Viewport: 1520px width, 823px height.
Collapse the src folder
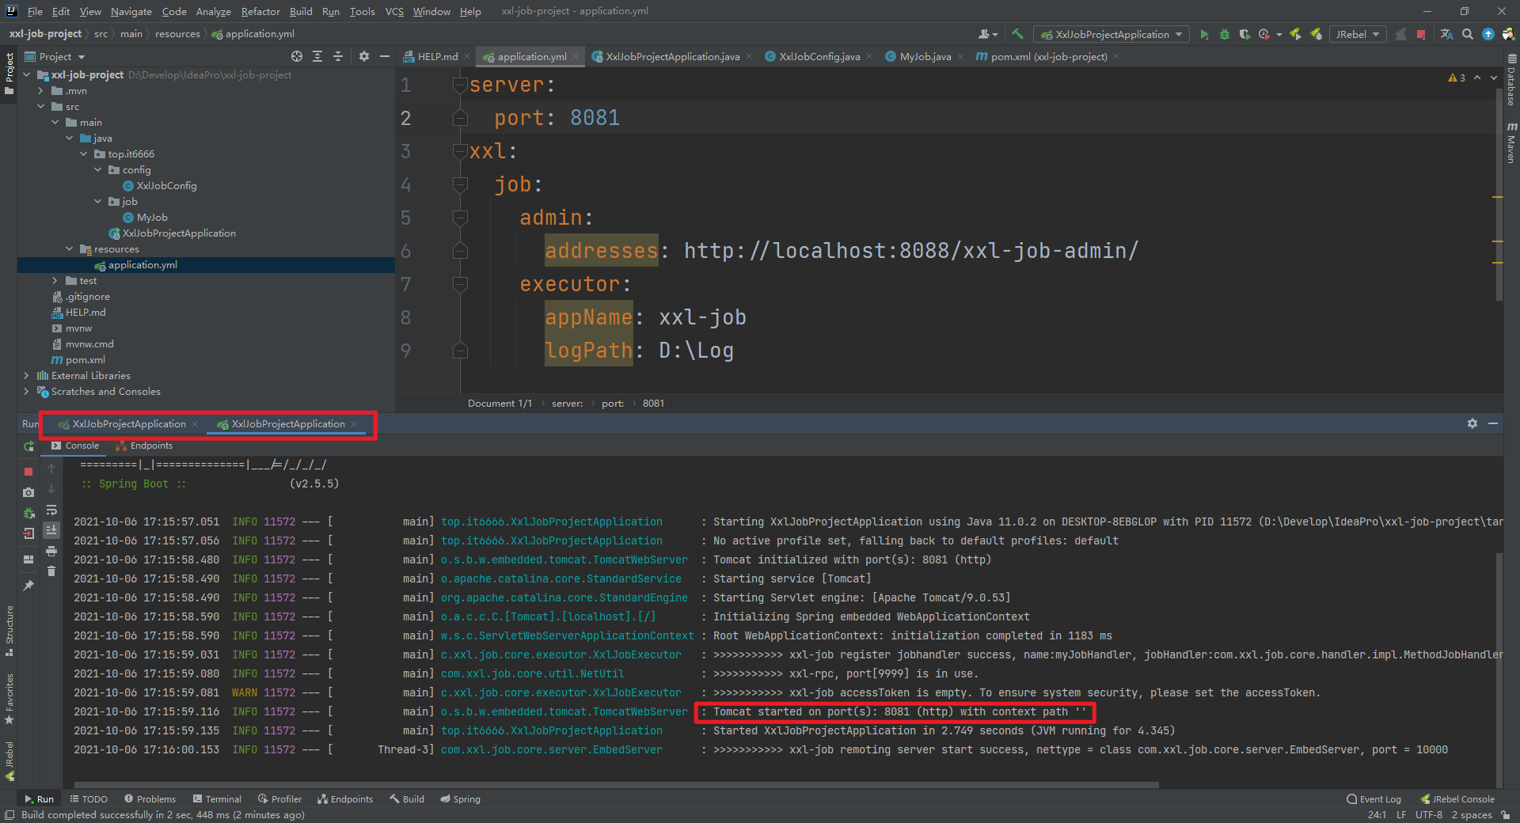point(40,107)
